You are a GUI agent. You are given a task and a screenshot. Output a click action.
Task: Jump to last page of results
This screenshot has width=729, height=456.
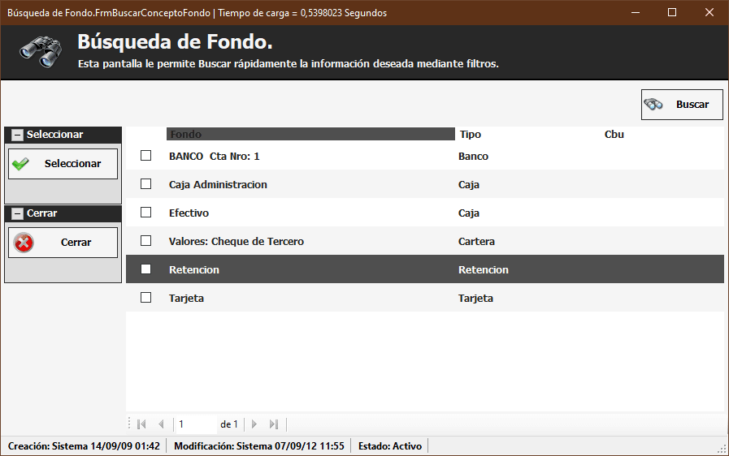coord(274,424)
